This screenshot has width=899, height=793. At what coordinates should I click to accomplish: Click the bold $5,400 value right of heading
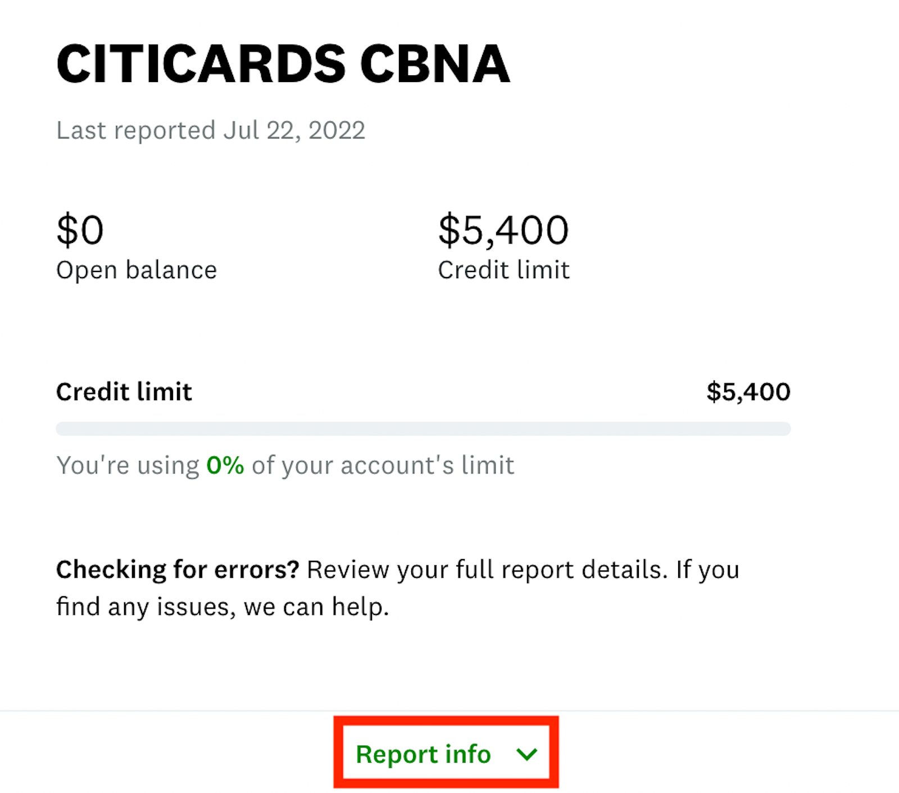(748, 392)
